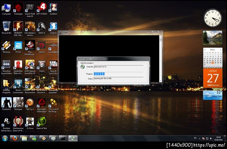Click the orange date 27 gadget
The width and height of the screenshot is (227, 149).
point(213,78)
